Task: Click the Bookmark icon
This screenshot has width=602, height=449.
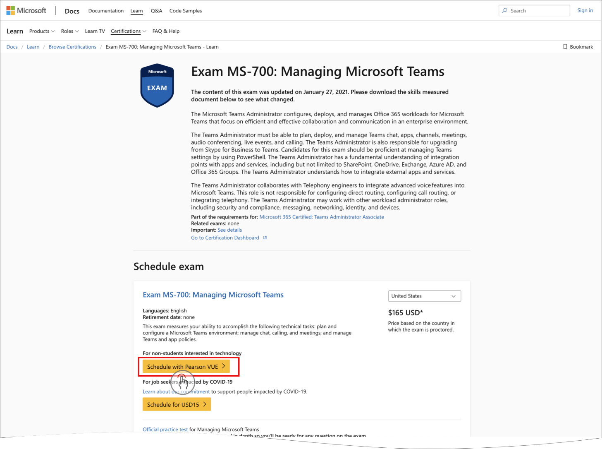Action: [x=565, y=47]
